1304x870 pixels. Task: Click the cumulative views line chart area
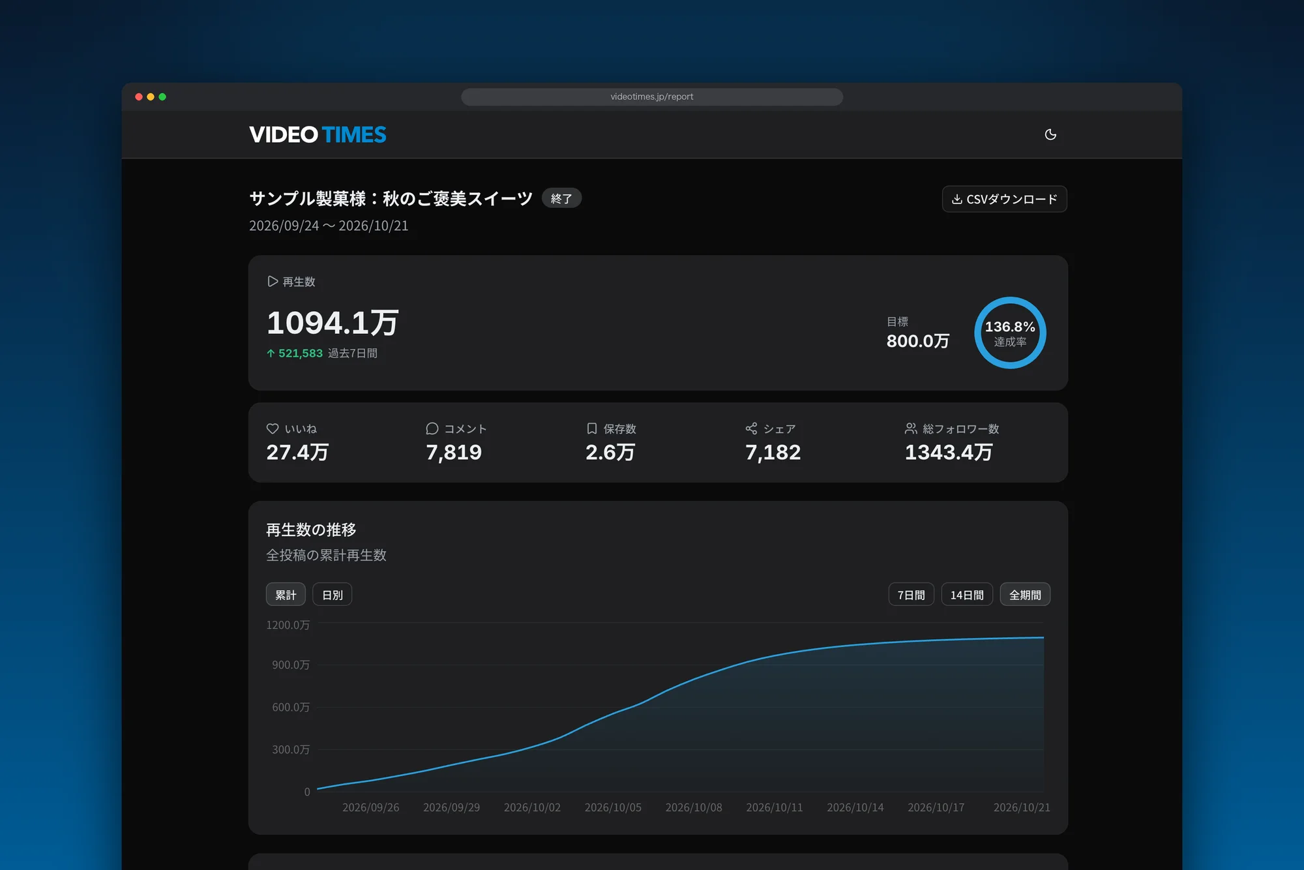click(x=681, y=708)
